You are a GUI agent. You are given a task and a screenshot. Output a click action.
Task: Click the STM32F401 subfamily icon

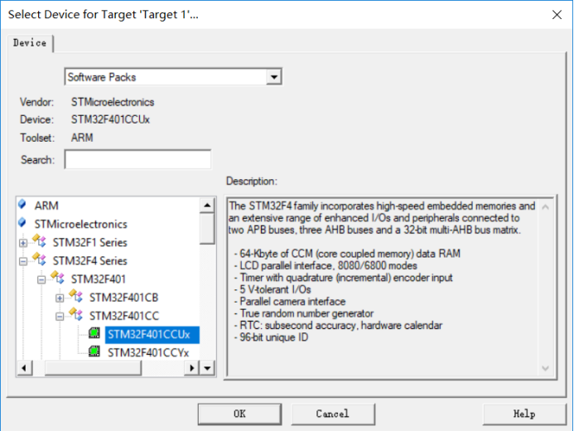click(x=57, y=278)
